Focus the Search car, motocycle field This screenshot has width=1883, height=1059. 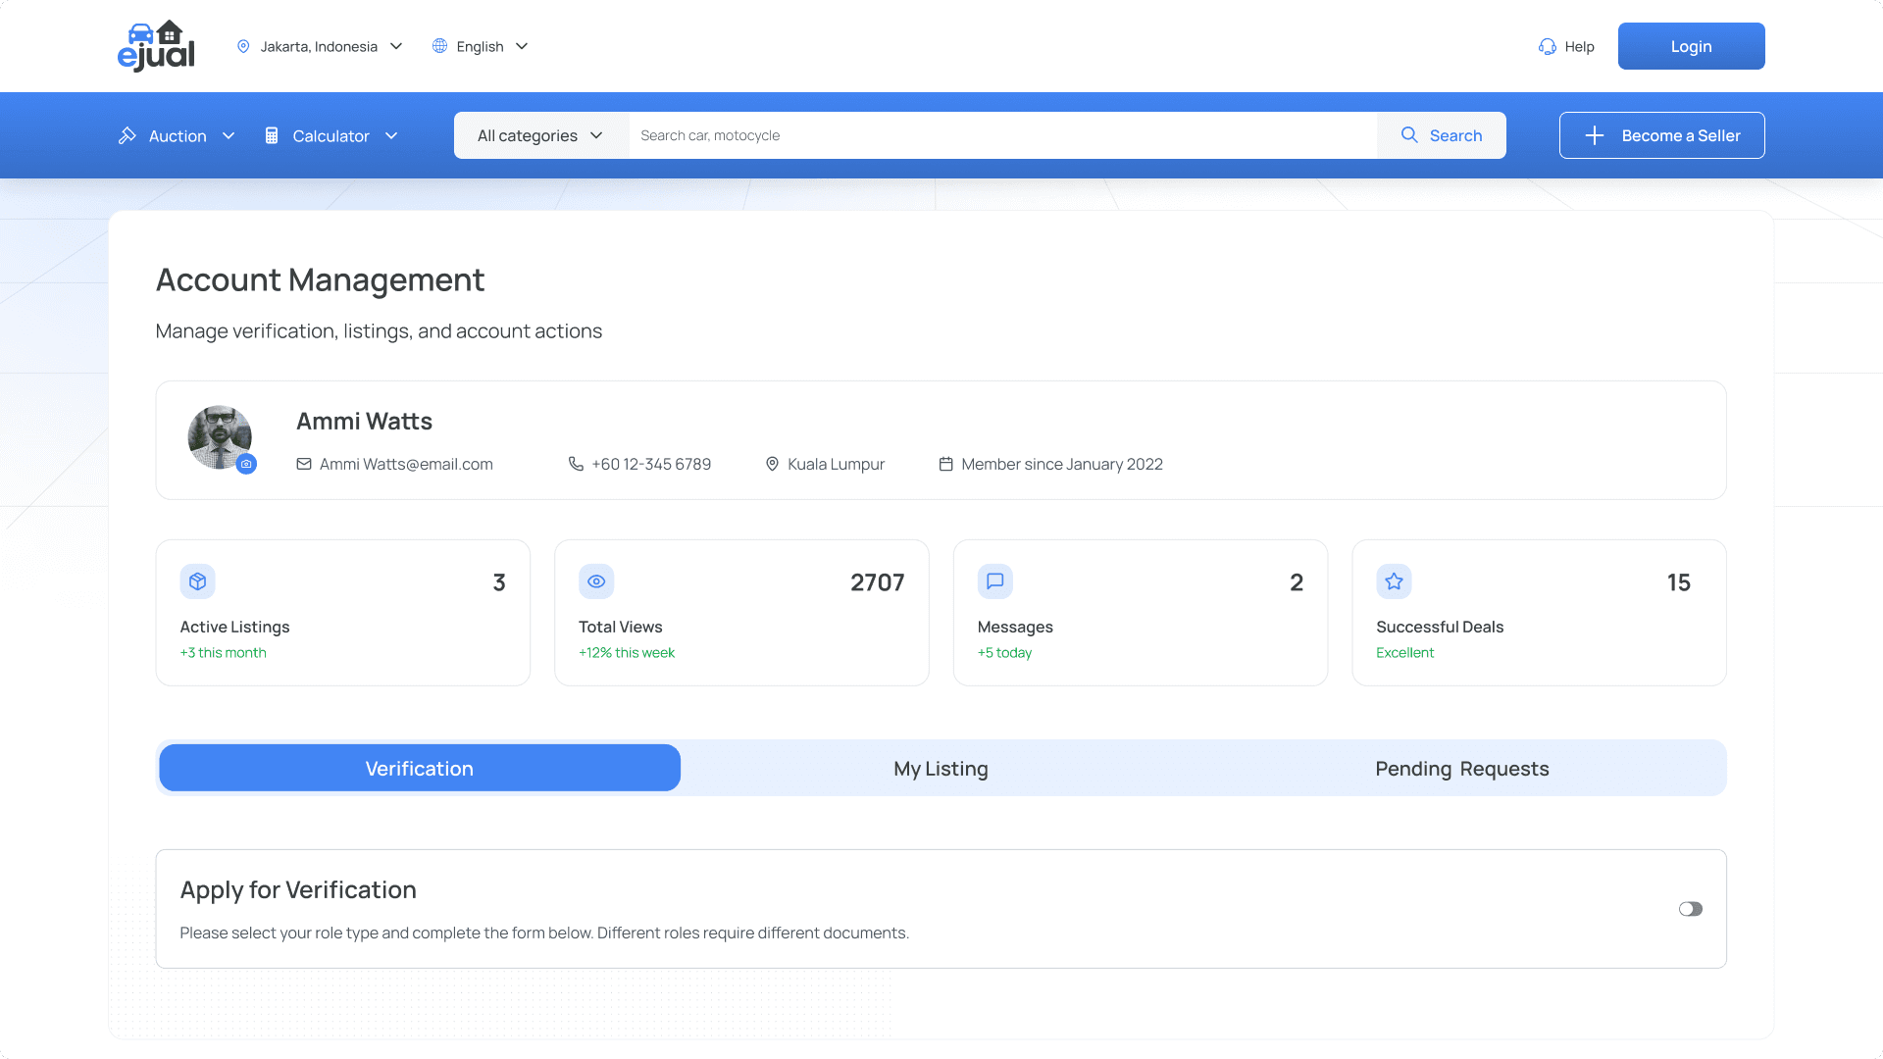click(1000, 135)
